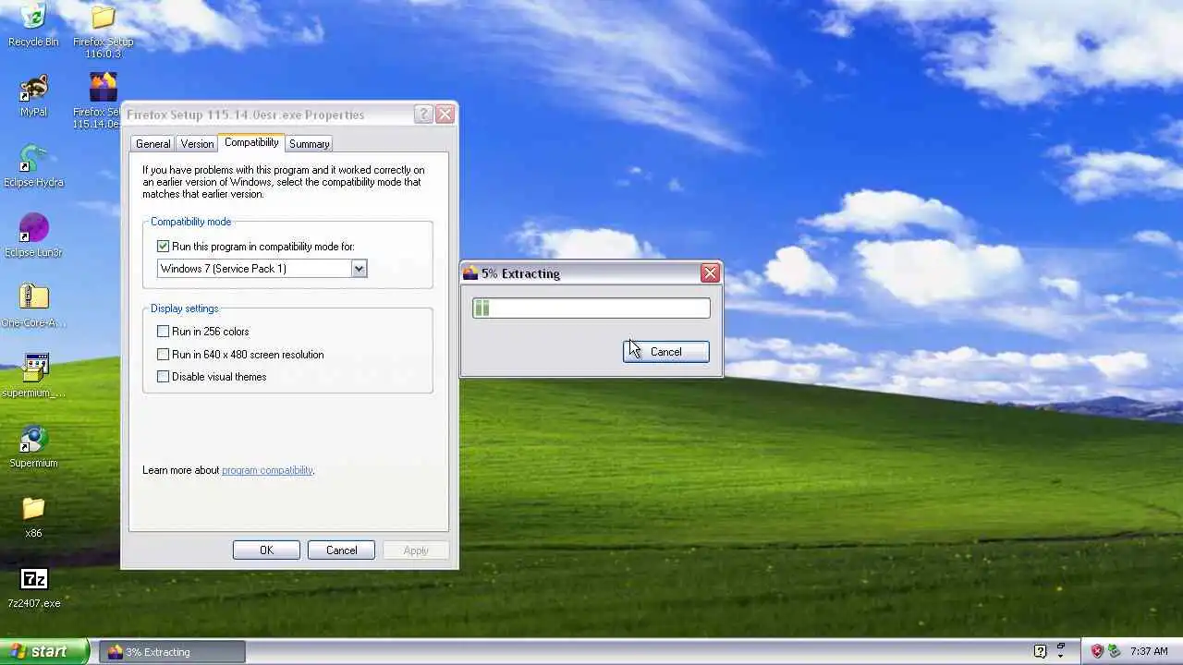
Task: Select the Compatibility tab
Action: tap(251, 142)
